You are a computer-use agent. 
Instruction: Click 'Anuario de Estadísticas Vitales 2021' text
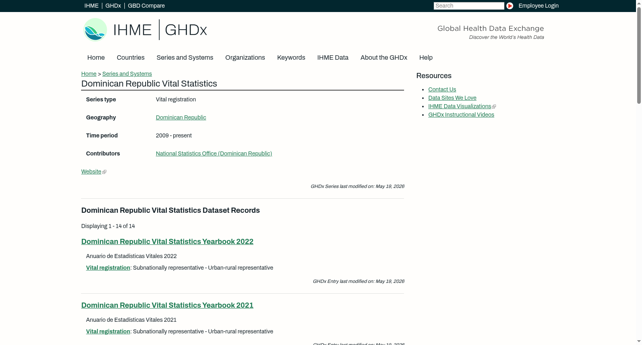(131, 320)
